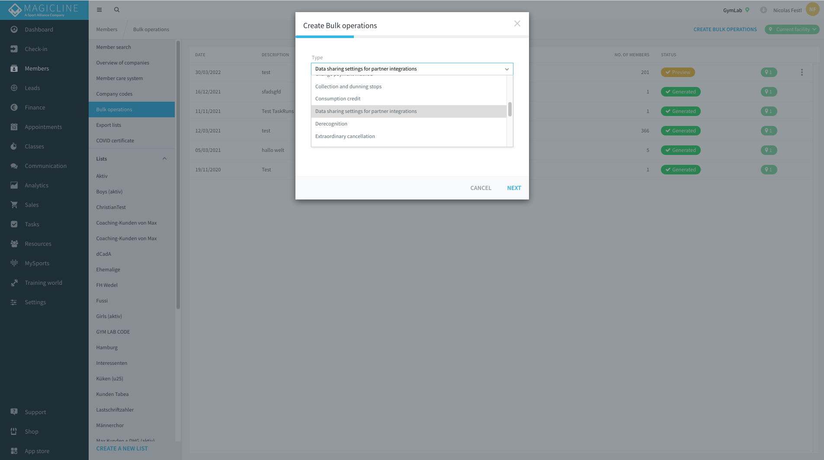Close the Create Bulk operations dialog
The image size is (824, 460).
[517, 24]
